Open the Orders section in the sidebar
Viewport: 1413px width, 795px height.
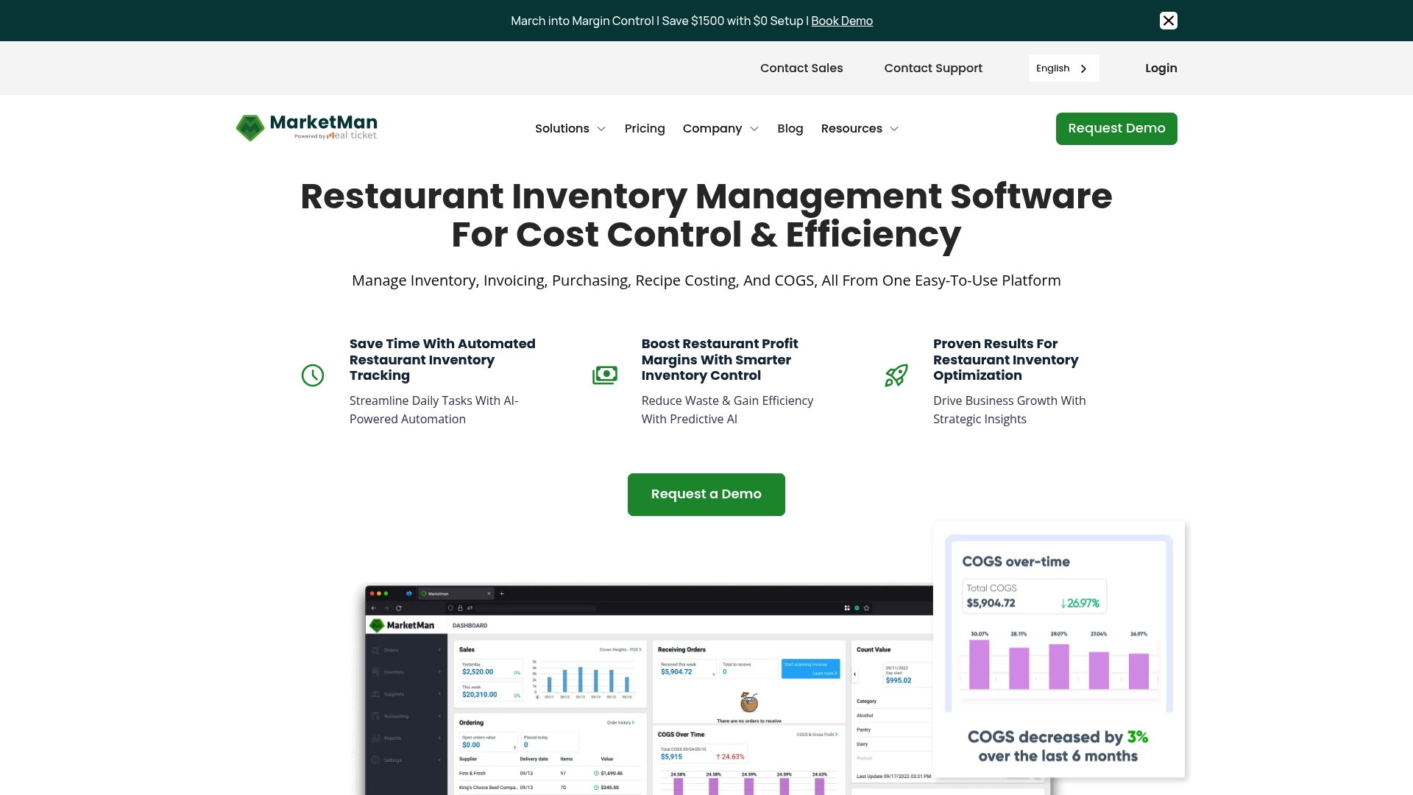(392, 650)
